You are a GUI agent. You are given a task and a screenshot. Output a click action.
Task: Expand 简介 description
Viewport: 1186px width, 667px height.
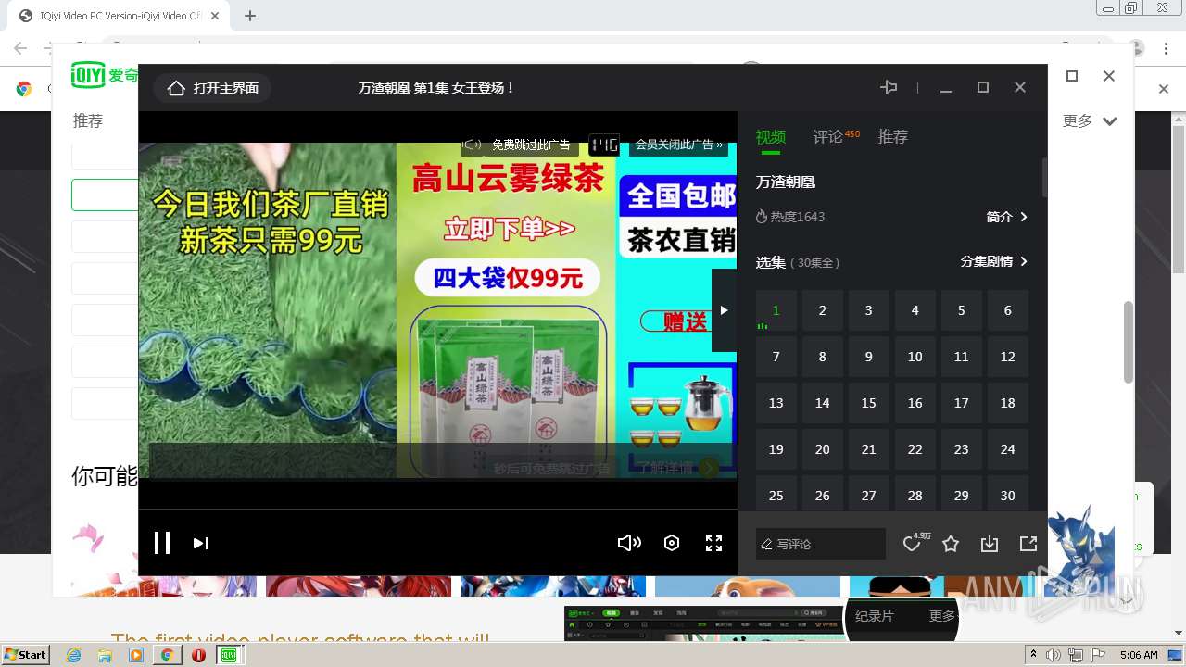click(1007, 217)
